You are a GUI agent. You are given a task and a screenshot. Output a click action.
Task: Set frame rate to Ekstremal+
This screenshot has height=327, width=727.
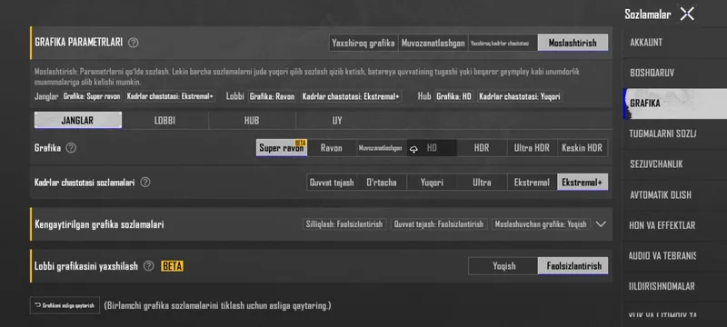tap(583, 182)
